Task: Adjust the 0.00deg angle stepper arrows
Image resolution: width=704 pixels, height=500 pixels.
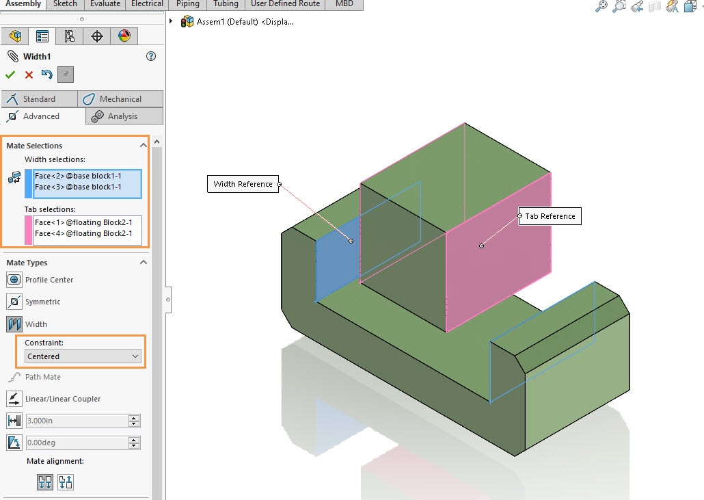Action: (134, 443)
